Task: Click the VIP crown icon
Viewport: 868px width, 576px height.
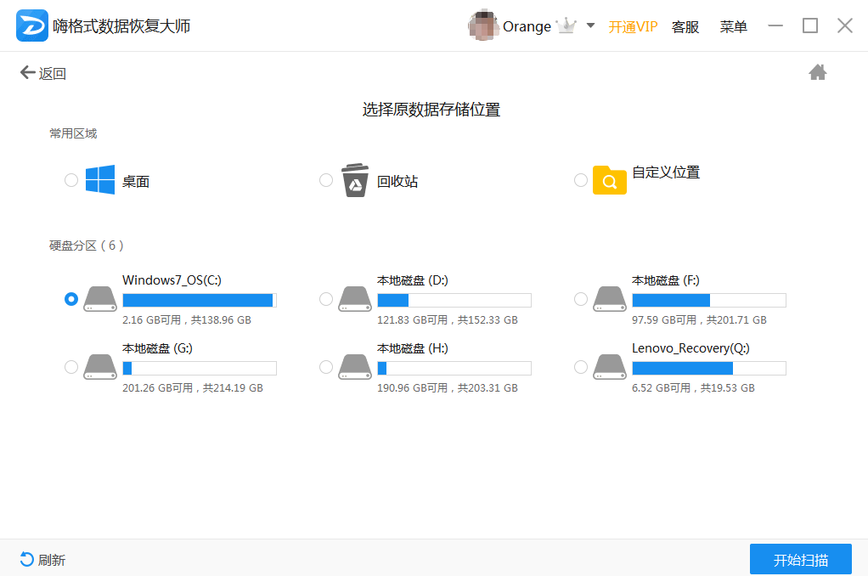Action: click(x=566, y=26)
